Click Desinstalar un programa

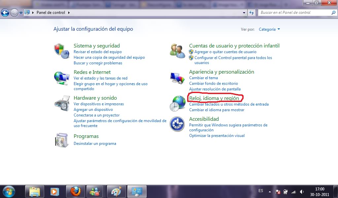tap(95, 144)
